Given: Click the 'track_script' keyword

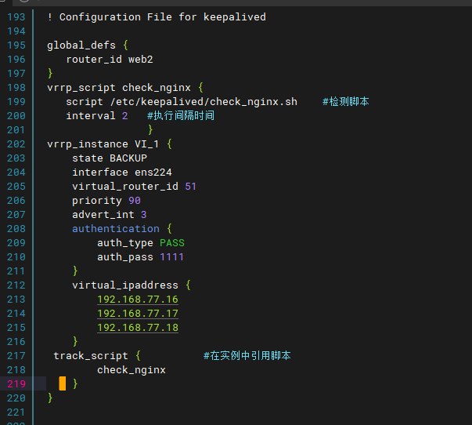Looking at the screenshot, I should [x=91, y=356].
